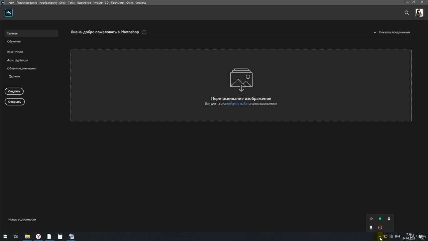
Task: Open the Текст menu
Action: click(x=71, y=2)
